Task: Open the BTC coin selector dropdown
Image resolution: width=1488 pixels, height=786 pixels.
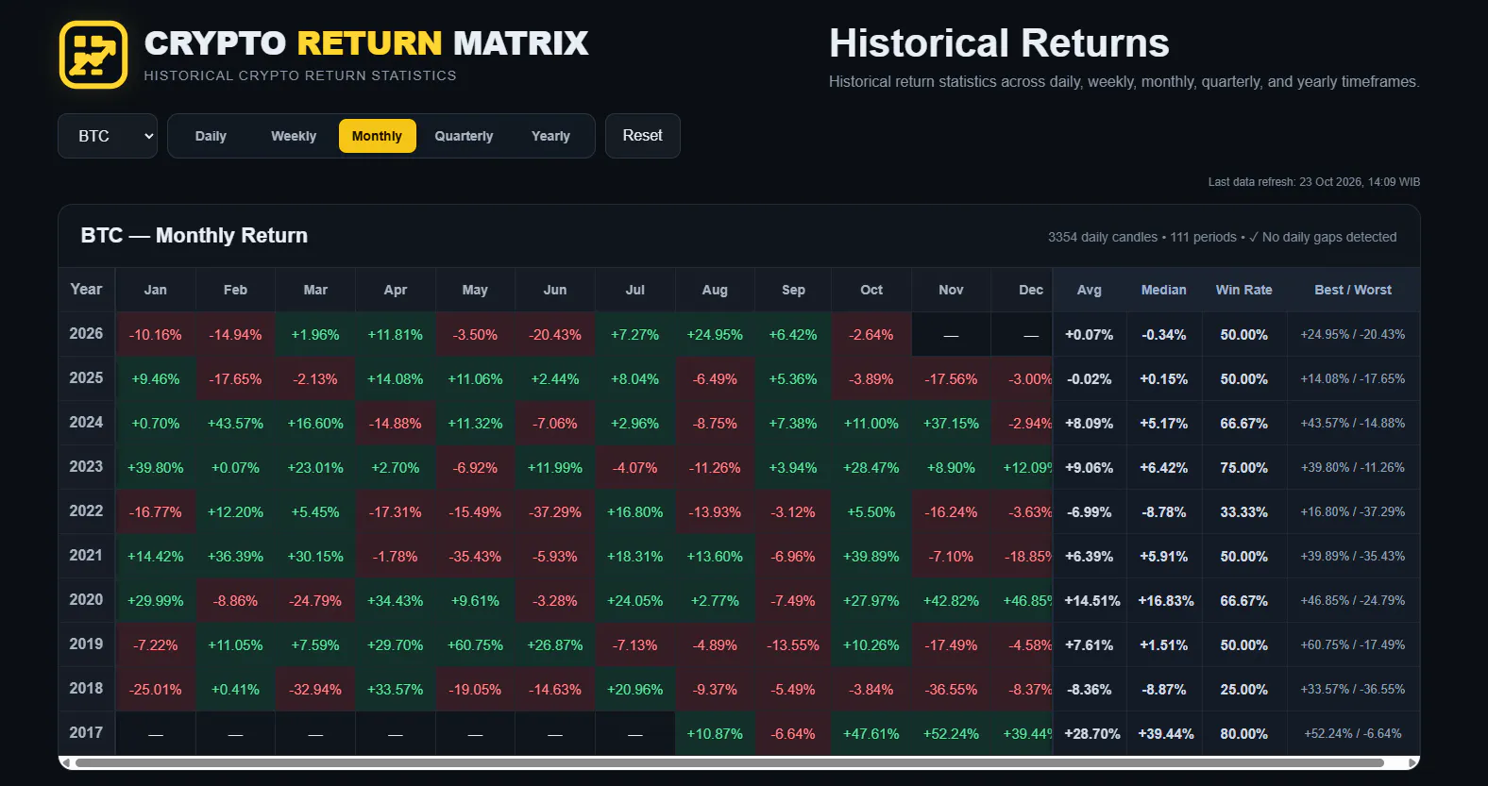Action: [x=108, y=136]
